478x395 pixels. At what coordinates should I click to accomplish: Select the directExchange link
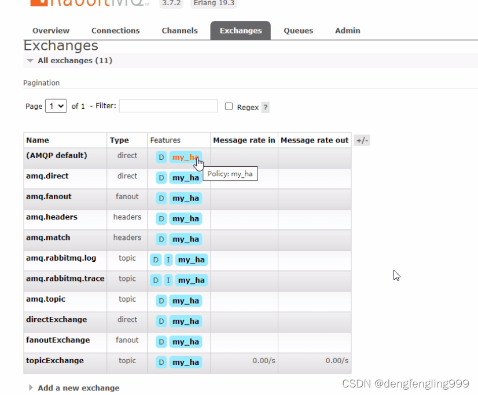click(x=56, y=320)
